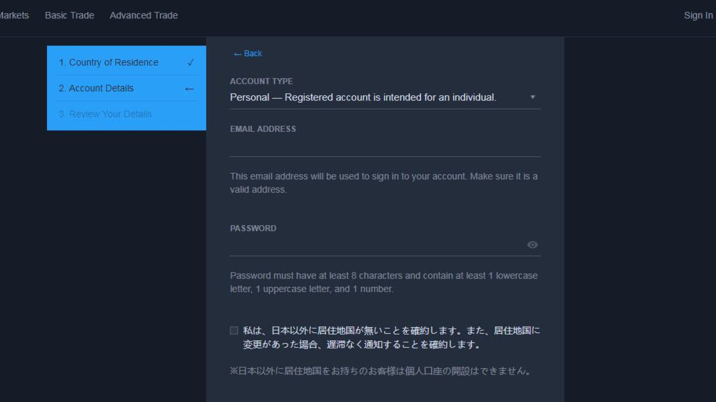Click the EMAIL ADDRESS label
This screenshot has width=716, height=402.
[263, 129]
